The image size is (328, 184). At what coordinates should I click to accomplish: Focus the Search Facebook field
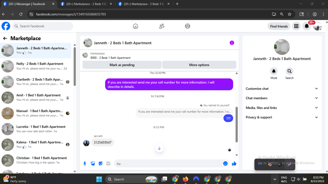point(43,26)
